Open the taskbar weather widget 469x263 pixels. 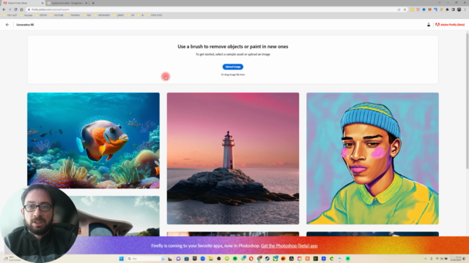pos(12,259)
